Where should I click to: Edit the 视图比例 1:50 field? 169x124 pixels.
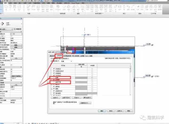16,34
